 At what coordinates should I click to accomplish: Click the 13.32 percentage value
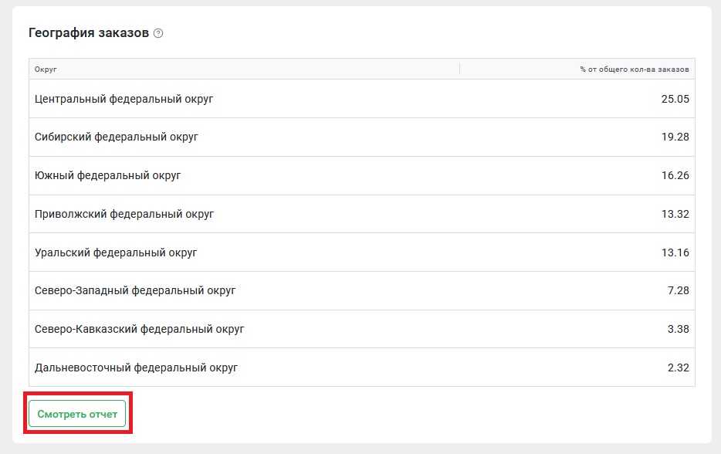(x=675, y=214)
